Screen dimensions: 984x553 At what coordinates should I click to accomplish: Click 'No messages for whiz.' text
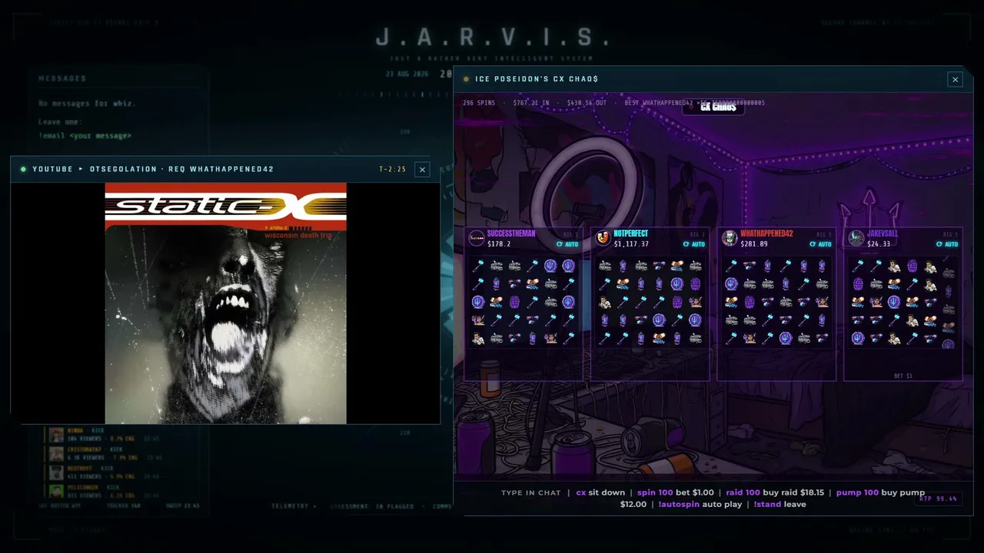coord(87,104)
